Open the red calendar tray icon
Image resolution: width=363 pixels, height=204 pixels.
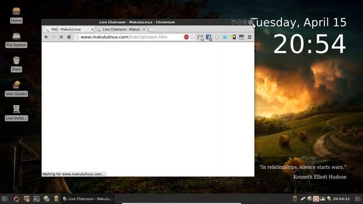pyautogui.click(x=316, y=199)
